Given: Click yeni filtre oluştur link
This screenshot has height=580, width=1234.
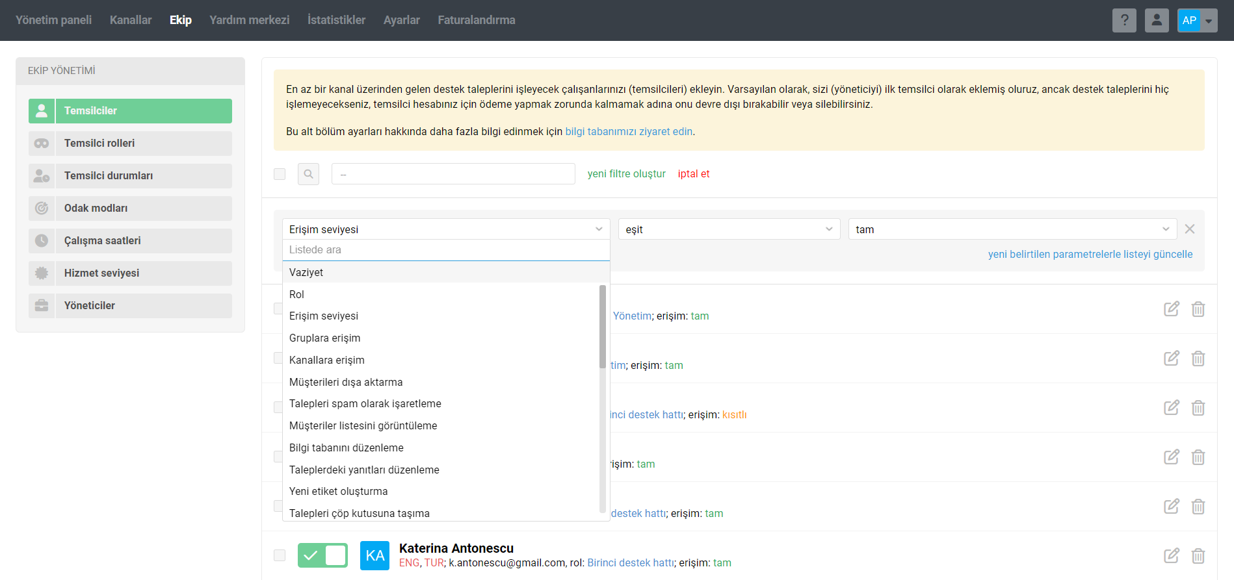Looking at the screenshot, I should point(627,174).
